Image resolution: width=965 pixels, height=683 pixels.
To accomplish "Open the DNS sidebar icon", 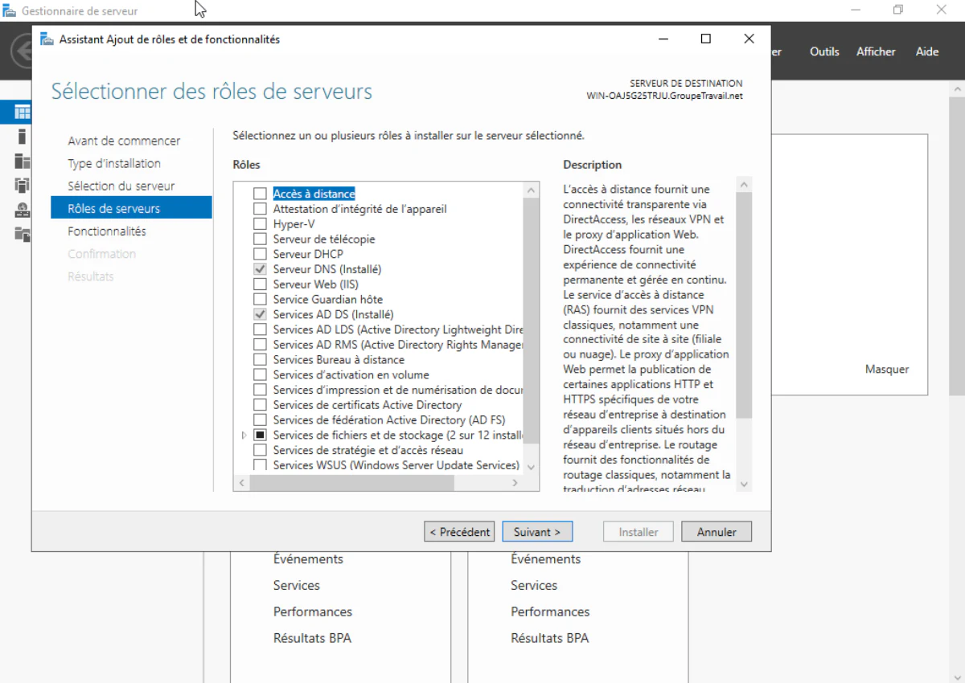I will (x=22, y=211).
